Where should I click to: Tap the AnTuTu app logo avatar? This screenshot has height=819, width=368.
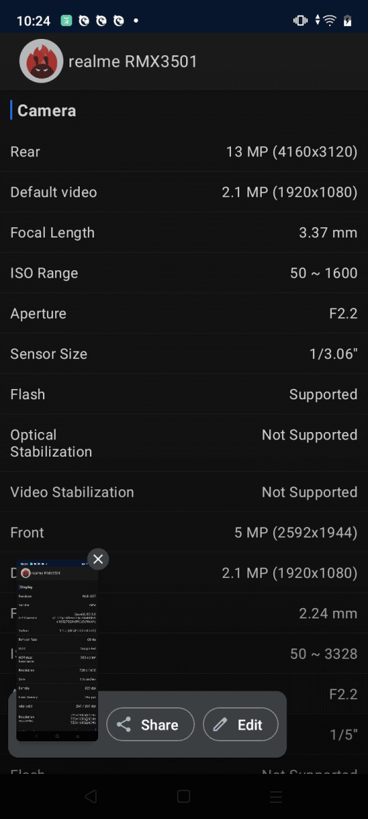coord(42,61)
